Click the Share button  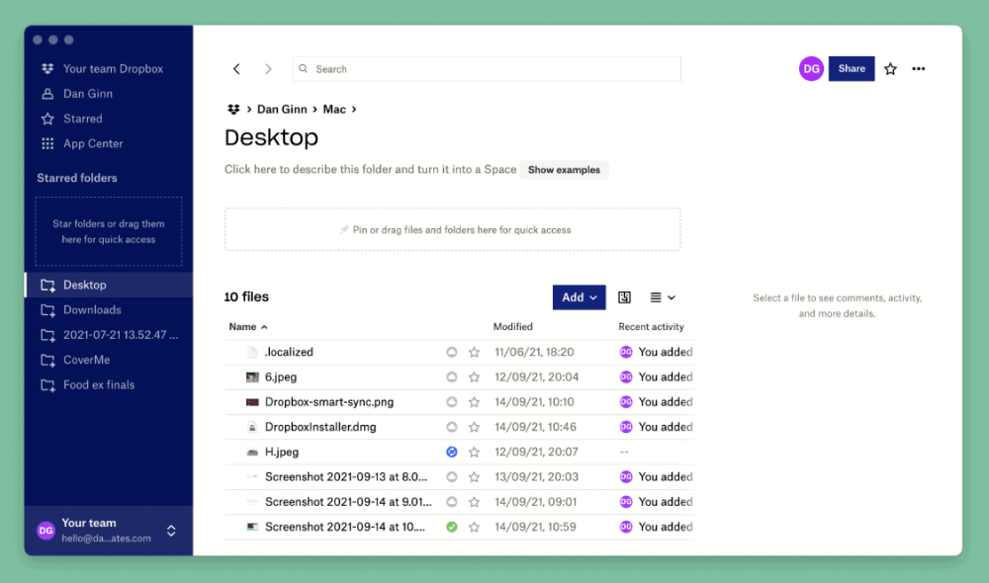tap(852, 68)
